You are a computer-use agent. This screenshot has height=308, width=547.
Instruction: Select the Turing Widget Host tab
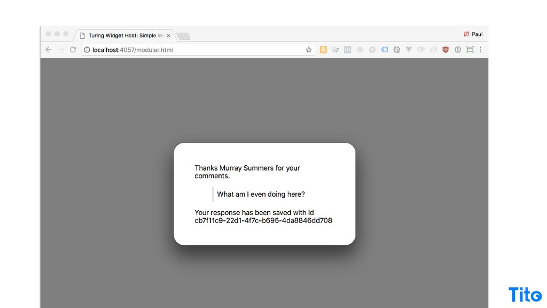tap(124, 35)
